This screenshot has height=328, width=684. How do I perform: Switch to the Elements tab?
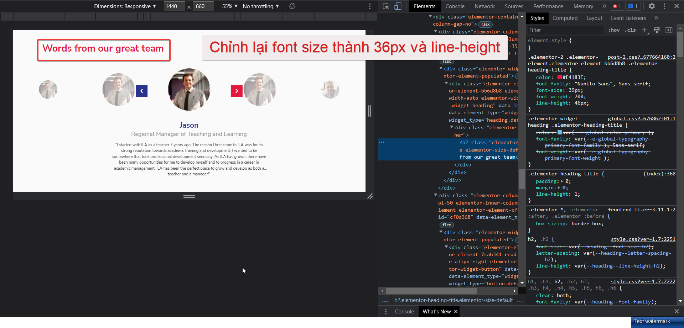click(425, 6)
